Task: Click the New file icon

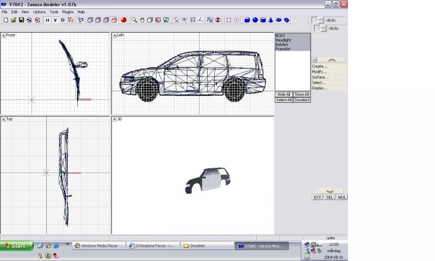Action: (x=5, y=20)
